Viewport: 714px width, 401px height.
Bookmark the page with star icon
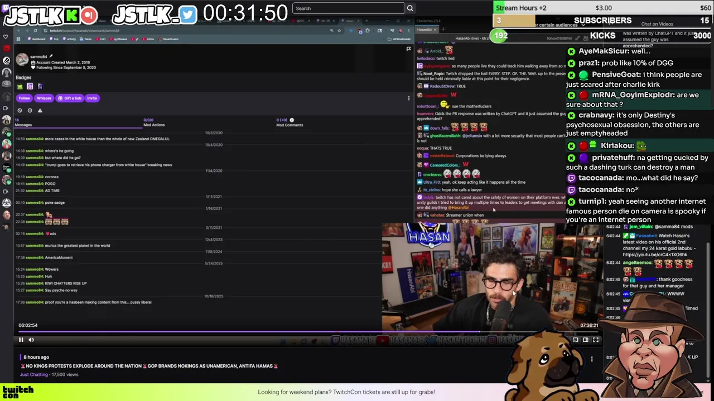tap(339, 31)
